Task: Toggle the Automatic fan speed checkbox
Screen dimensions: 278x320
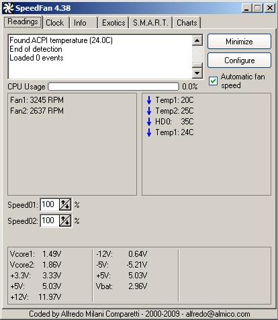Action: click(x=213, y=81)
